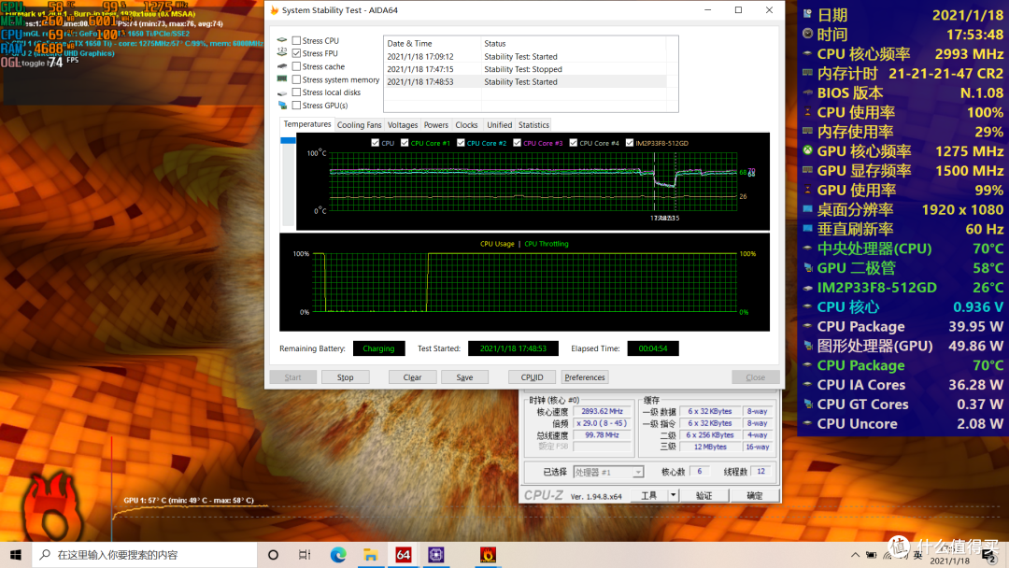
Task: Toggle the CPU Core #2 graph checkbox
Action: (461, 143)
